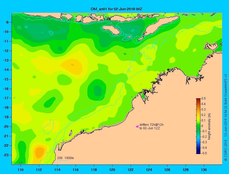Viewport: 229px width, 174px height.
Task: Click the colorbar tick label '0.5' at top
Action: [203, 98]
